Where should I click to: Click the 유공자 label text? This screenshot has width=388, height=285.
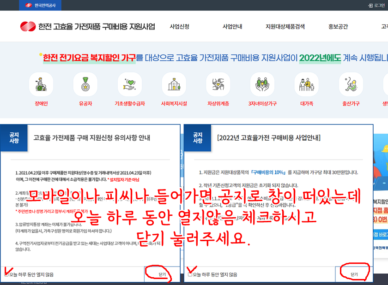(85, 103)
